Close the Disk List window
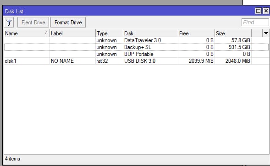 (x=266, y=11)
